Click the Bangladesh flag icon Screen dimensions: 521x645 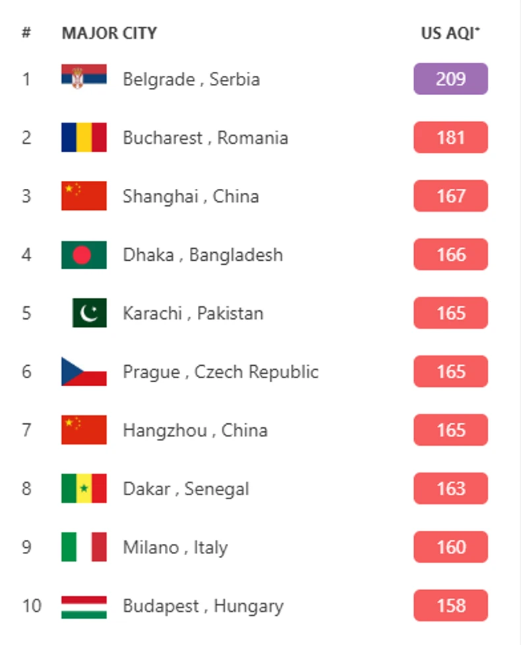[x=84, y=255]
